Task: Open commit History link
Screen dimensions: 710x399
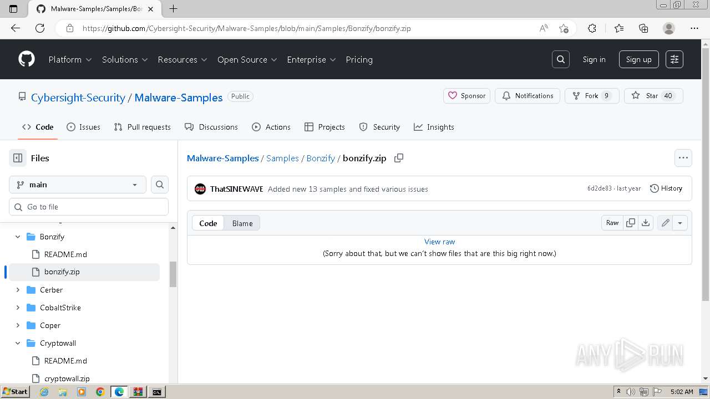Action: pos(666,188)
